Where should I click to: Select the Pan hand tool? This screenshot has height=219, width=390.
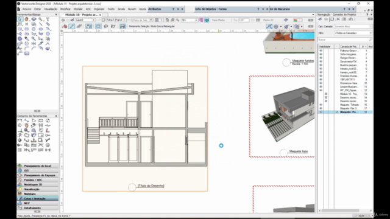(x=27, y=19)
